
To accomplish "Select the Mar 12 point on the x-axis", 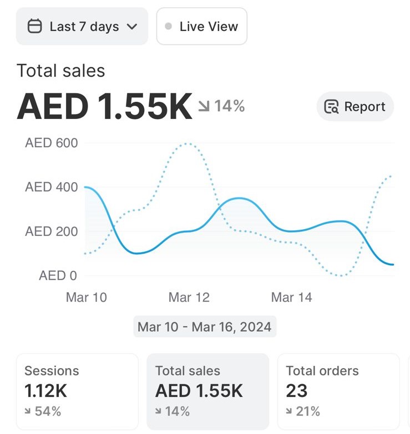I will (x=189, y=297).
